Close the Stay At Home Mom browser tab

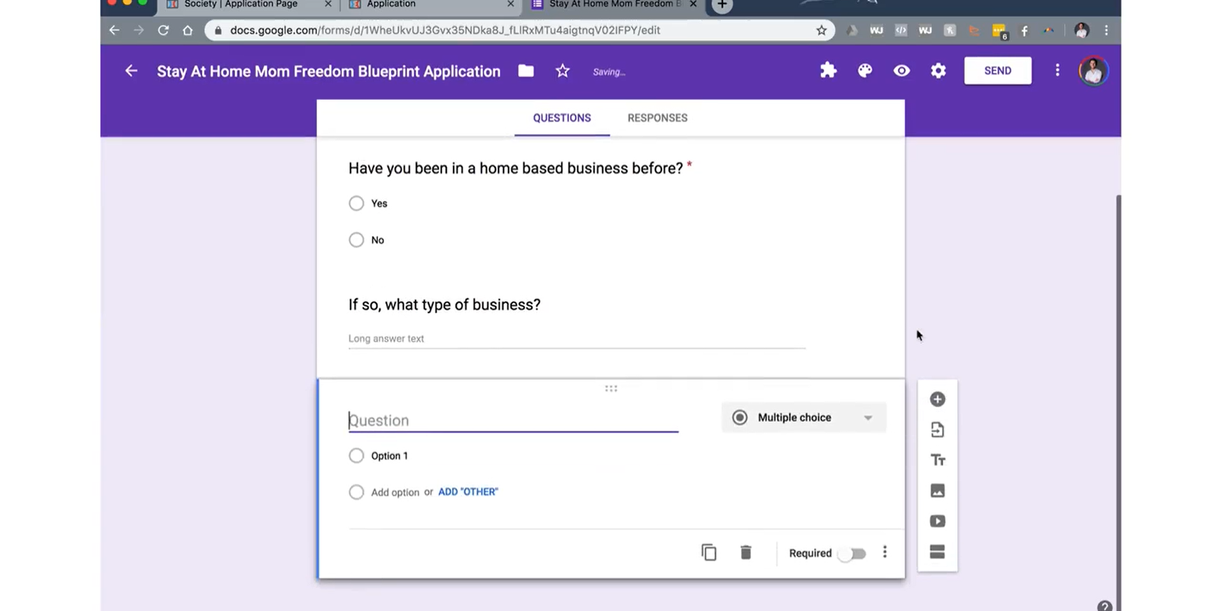coord(693,4)
